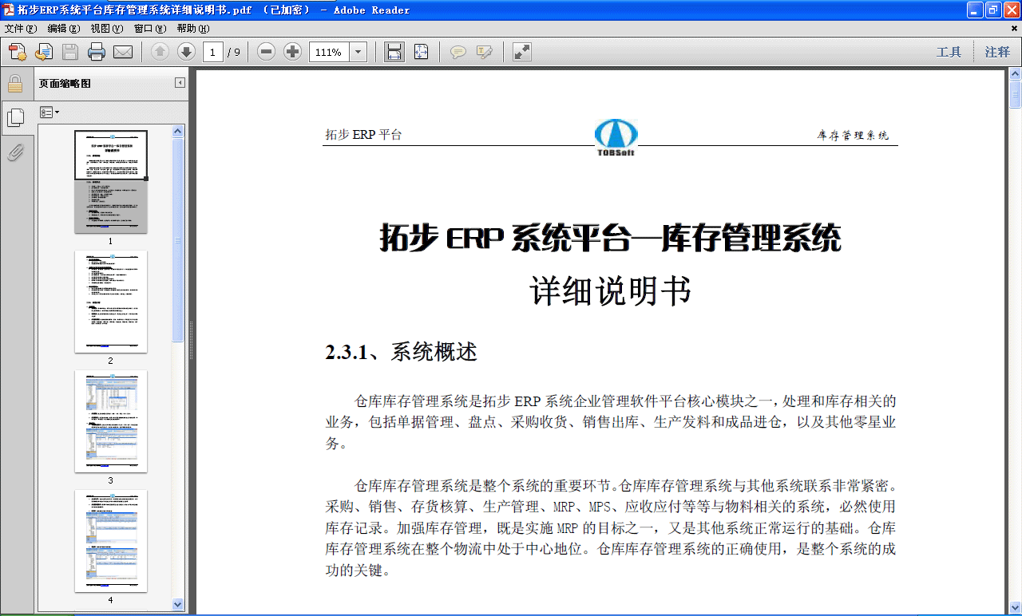Open the 注释 pane
1022x616 pixels.
coord(996,51)
